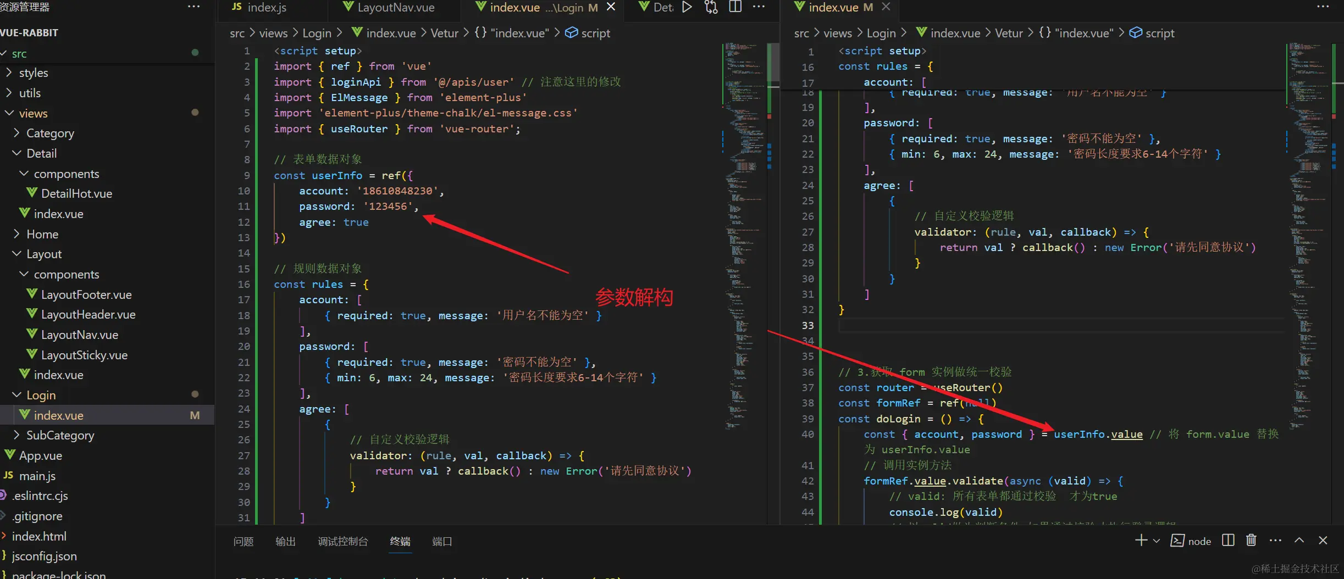
Task: Click Vetur in left breadcrumb
Action: 444,33
